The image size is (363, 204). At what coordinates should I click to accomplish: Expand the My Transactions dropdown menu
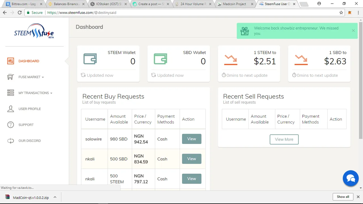[x=35, y=93]
